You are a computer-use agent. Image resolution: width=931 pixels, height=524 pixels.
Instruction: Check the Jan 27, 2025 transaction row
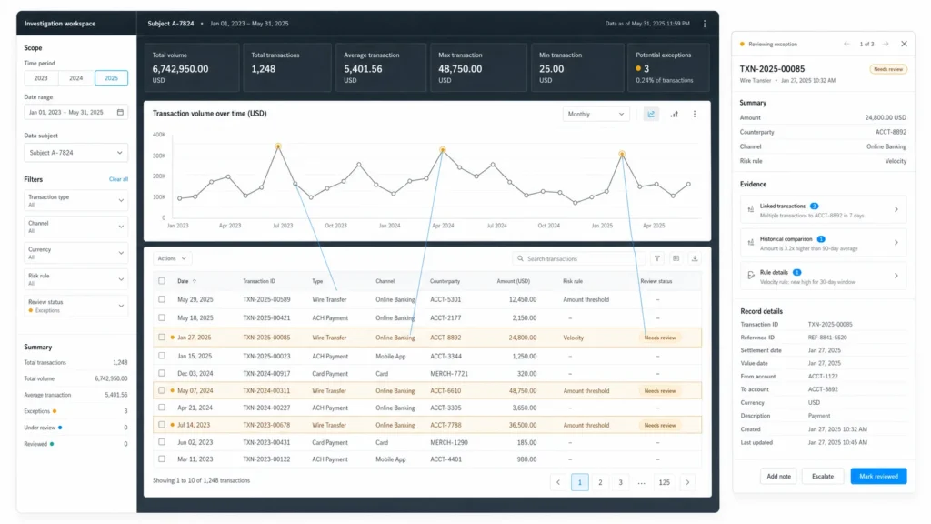pyautogui.click(x=162, y=338)
